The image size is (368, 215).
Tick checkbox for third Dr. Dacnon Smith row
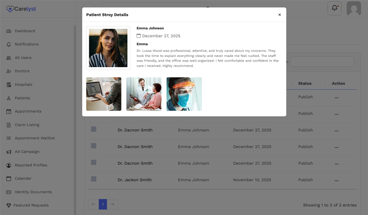click(94, 162)
